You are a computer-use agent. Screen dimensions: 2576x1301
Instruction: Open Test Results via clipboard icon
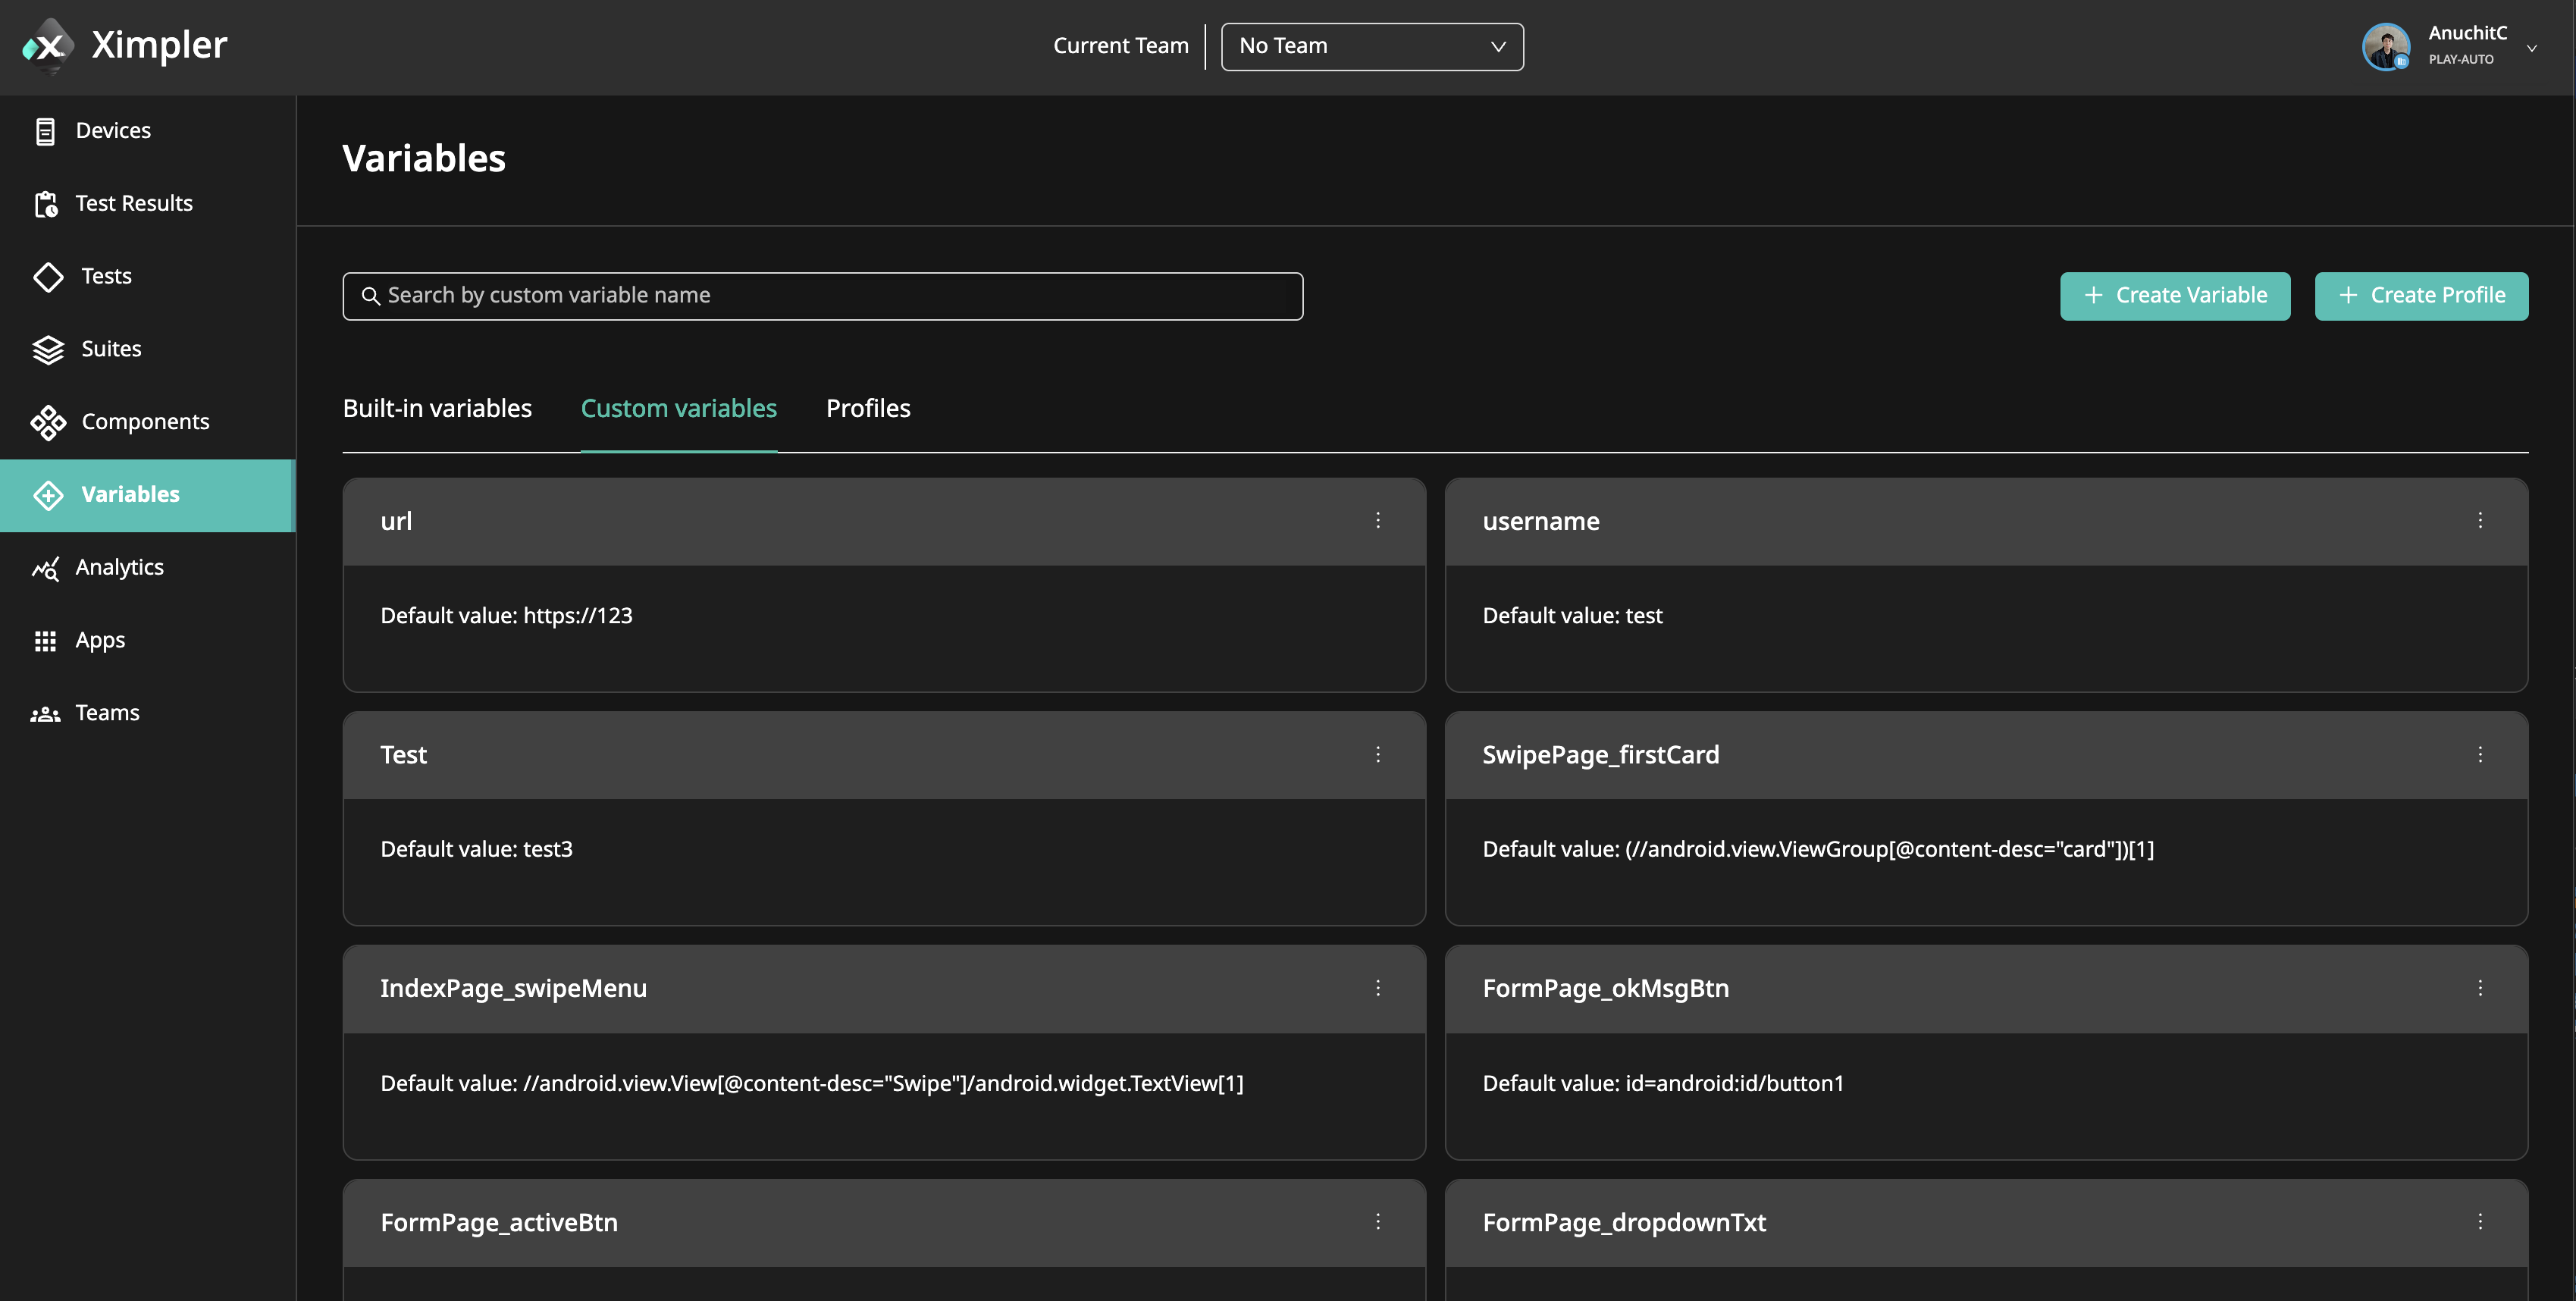pos(45,204)
